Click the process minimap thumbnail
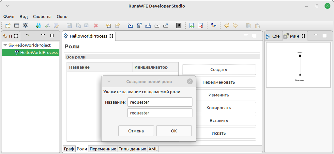This screenshot has height=154, width=334. (x=298, y=65)
